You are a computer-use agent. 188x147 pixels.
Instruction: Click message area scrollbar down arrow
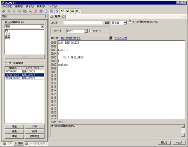[x=183, y=135]
